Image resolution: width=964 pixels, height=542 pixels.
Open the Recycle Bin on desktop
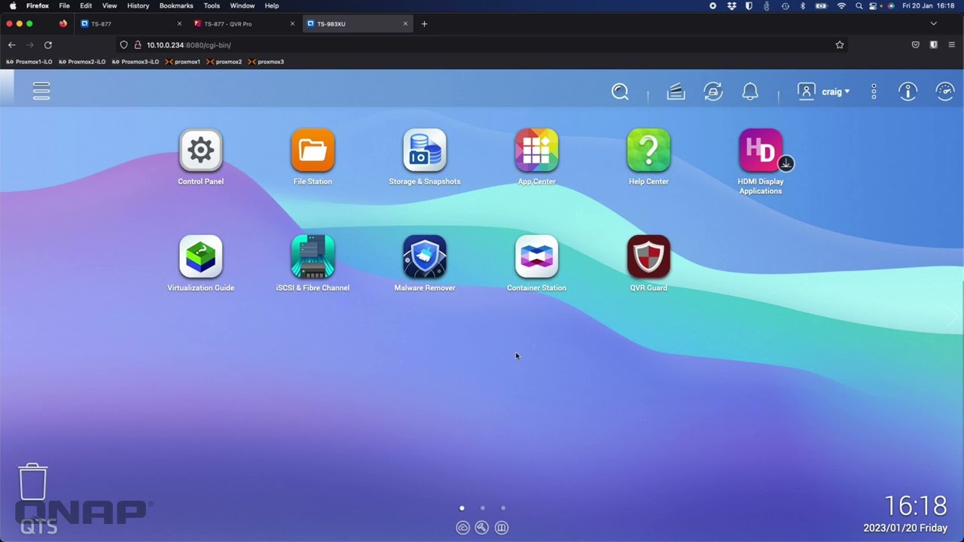(x=33, y=482)
